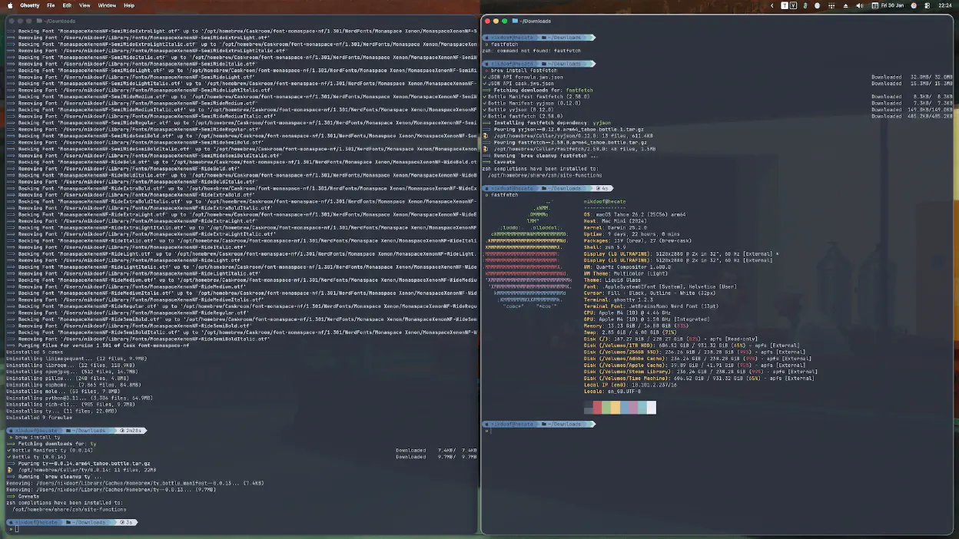
Task: Click the back chevron icon in the menu bar
Action: 772,5
